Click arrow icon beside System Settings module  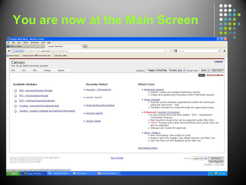coord(15,111)
